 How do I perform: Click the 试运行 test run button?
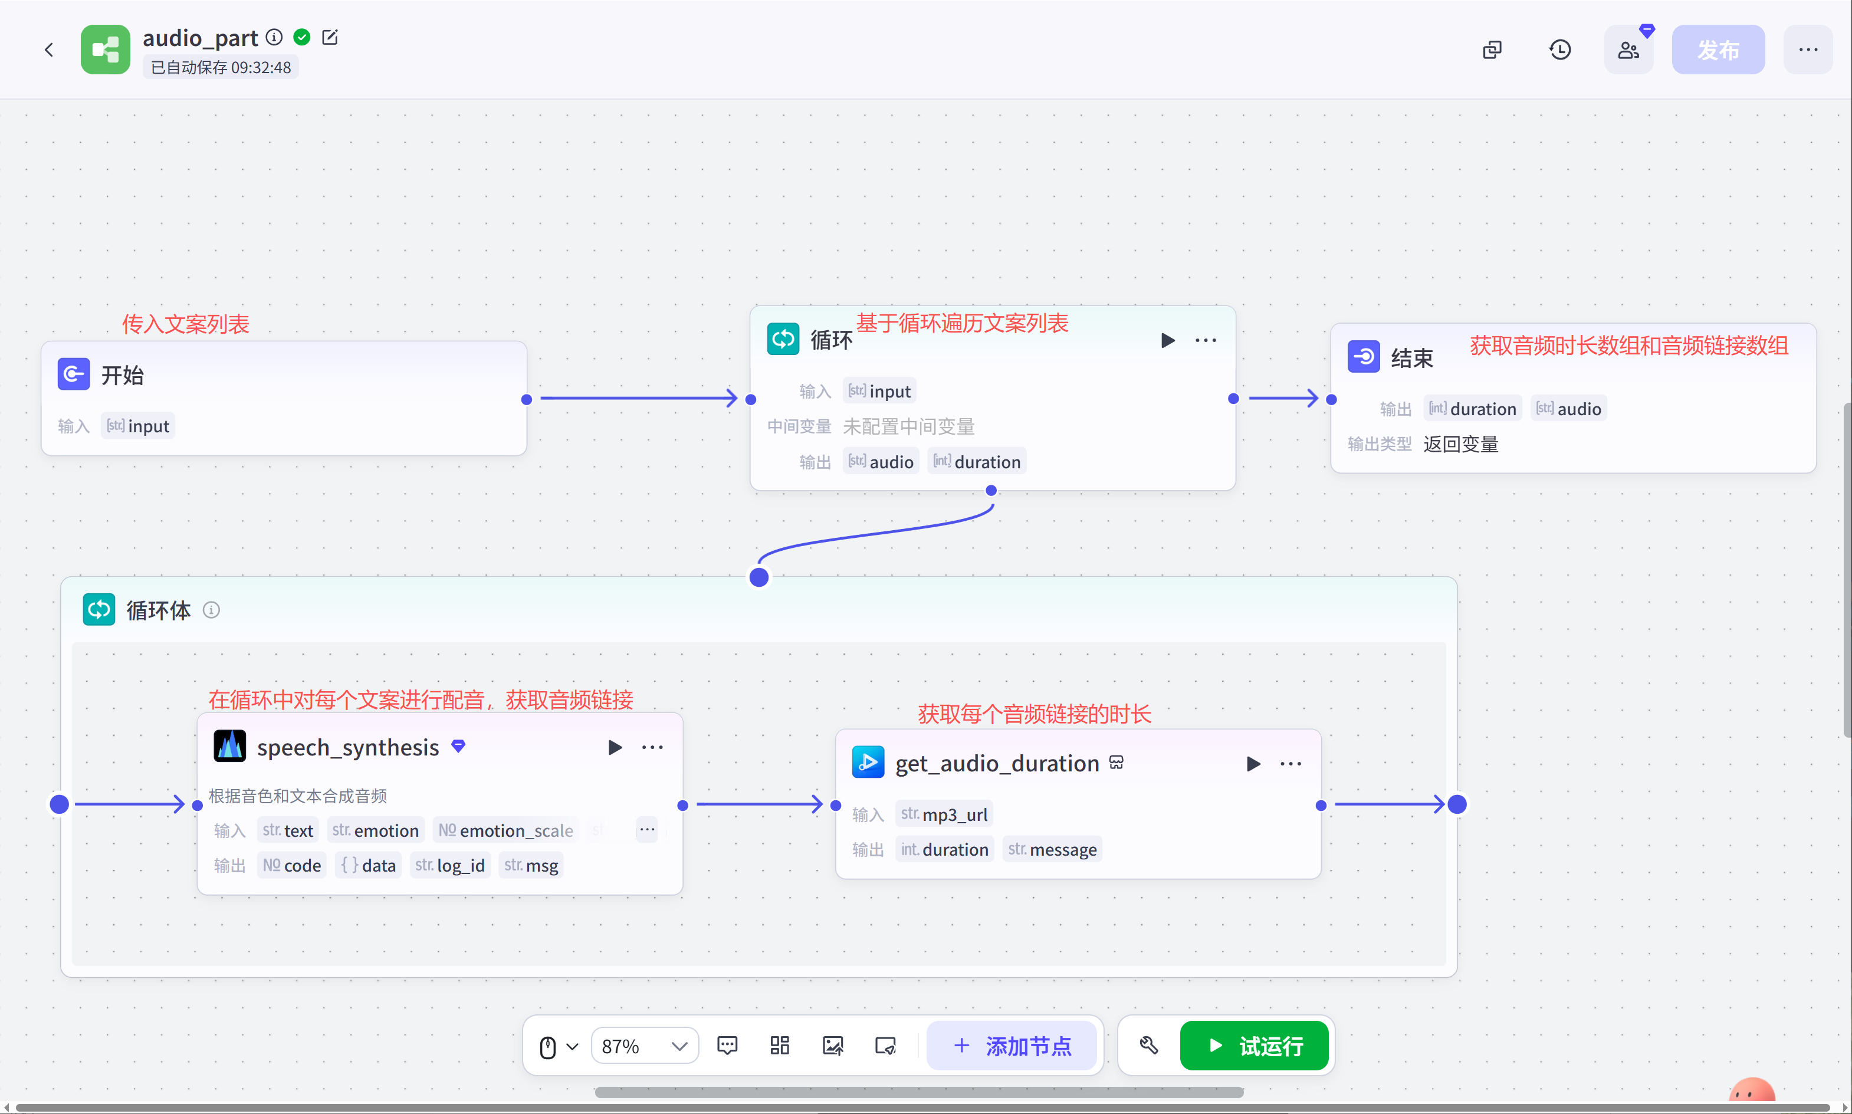[1254, 1046]
